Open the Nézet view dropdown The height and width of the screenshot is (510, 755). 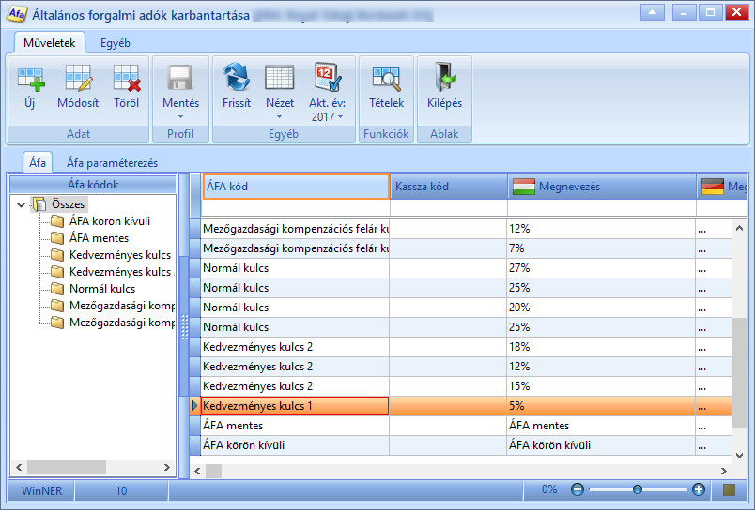(279, 117)
